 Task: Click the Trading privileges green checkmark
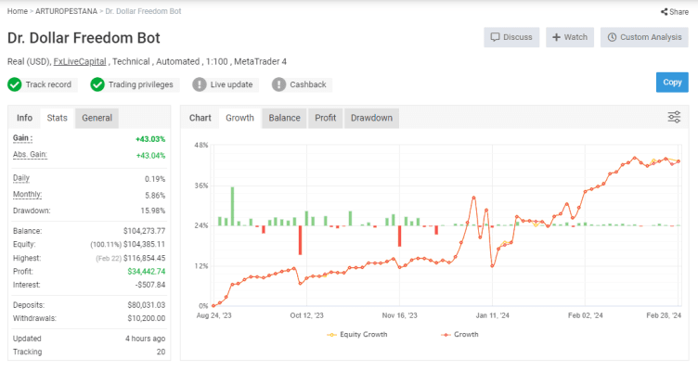[97, 84]
